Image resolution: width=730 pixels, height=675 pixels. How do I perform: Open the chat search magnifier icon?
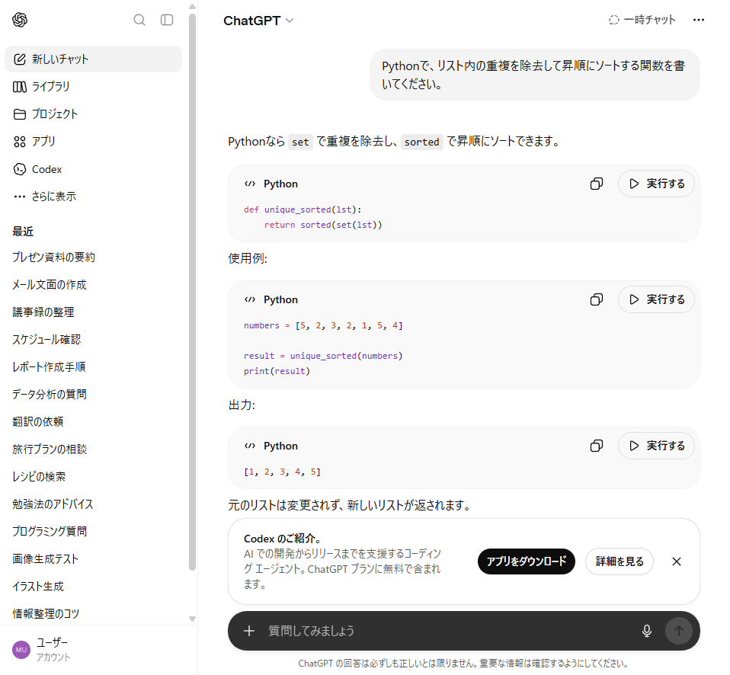click(x=139, y=20)
